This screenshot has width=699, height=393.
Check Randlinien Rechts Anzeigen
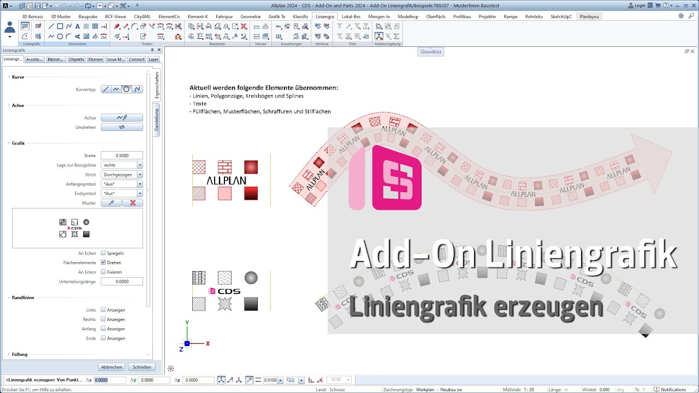[103, 319]
